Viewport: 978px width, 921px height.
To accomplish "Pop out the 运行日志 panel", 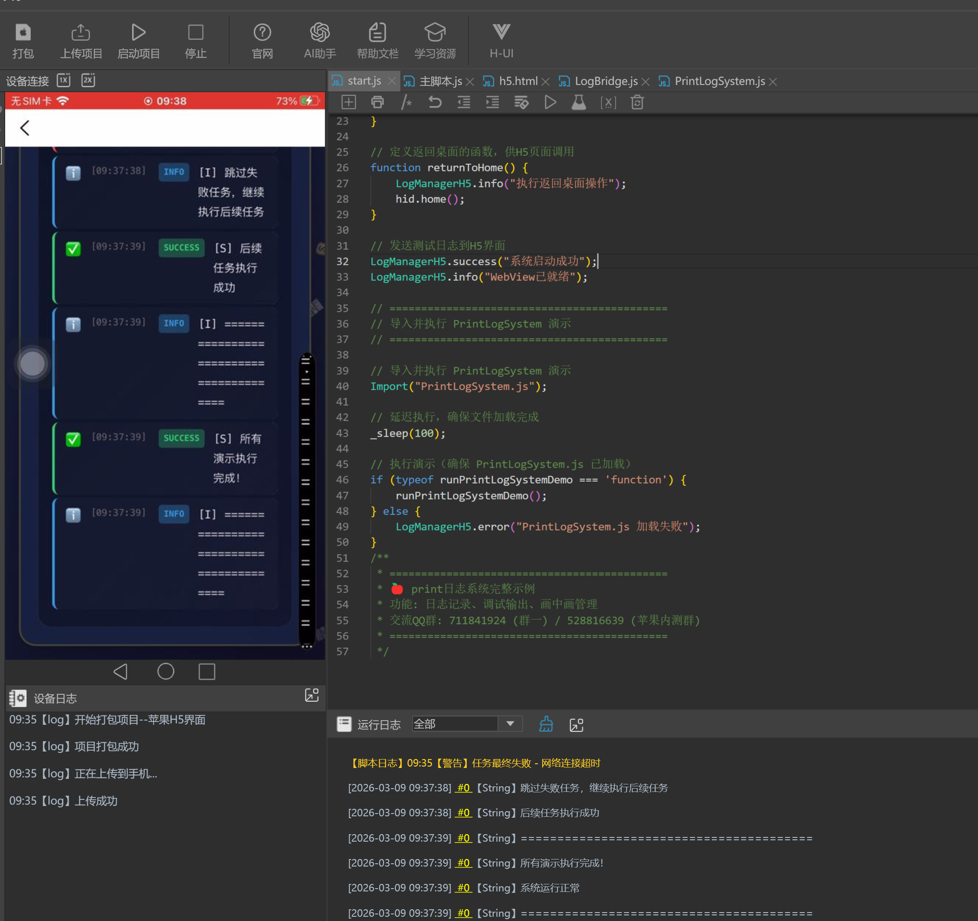I will 576,725.
